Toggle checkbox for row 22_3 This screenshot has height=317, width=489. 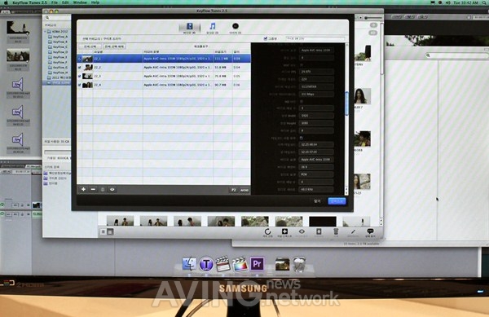pyautogui.click(x=80, y=76)
